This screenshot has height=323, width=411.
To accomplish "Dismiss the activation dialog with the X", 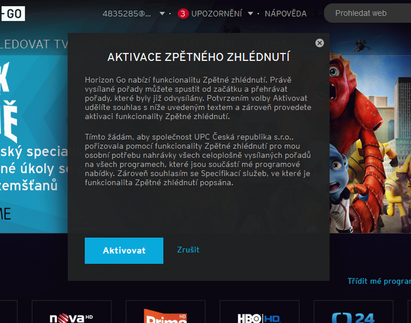I will 320,43.
